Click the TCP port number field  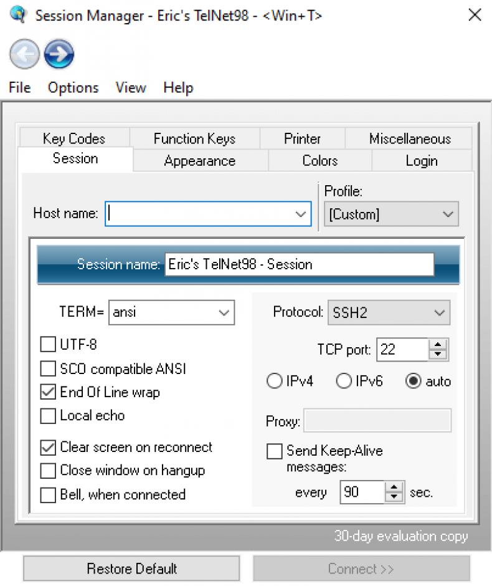(x=402, y=350)
